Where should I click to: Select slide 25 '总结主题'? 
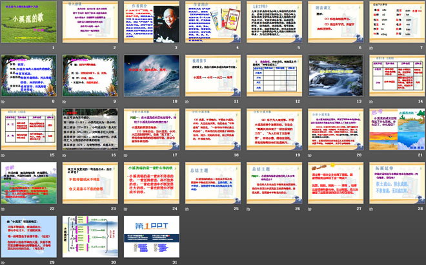pos(213,183)
